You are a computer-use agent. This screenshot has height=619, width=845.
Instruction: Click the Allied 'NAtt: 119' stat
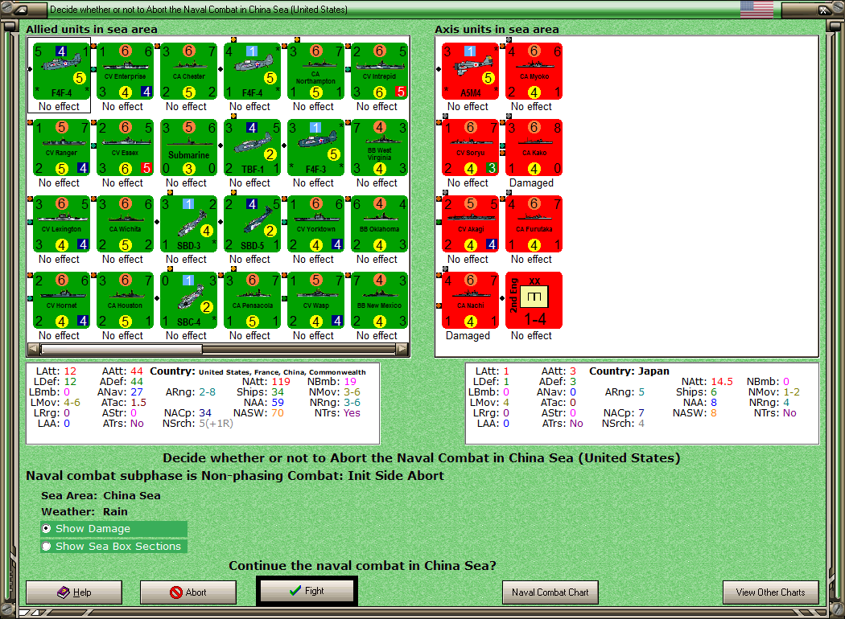pyautogui.click(x=266, y=382)
